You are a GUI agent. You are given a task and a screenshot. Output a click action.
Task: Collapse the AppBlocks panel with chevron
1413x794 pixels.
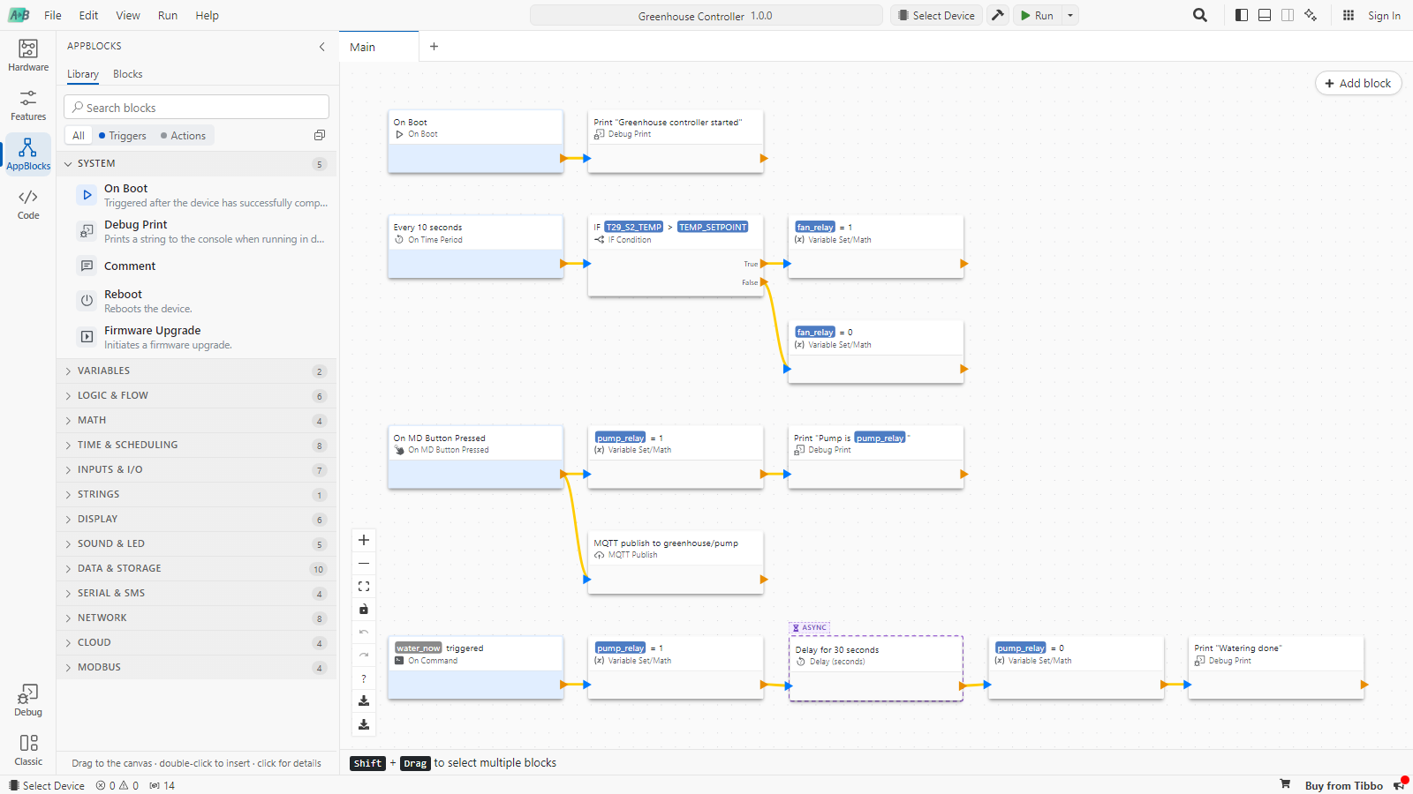pos(322,47)
